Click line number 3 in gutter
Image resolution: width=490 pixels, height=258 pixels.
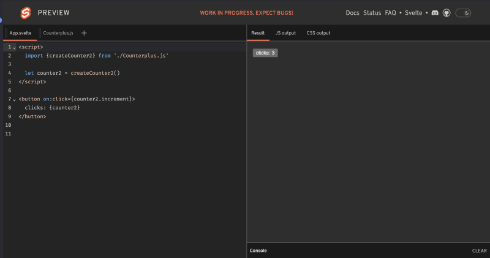(9, 64)
